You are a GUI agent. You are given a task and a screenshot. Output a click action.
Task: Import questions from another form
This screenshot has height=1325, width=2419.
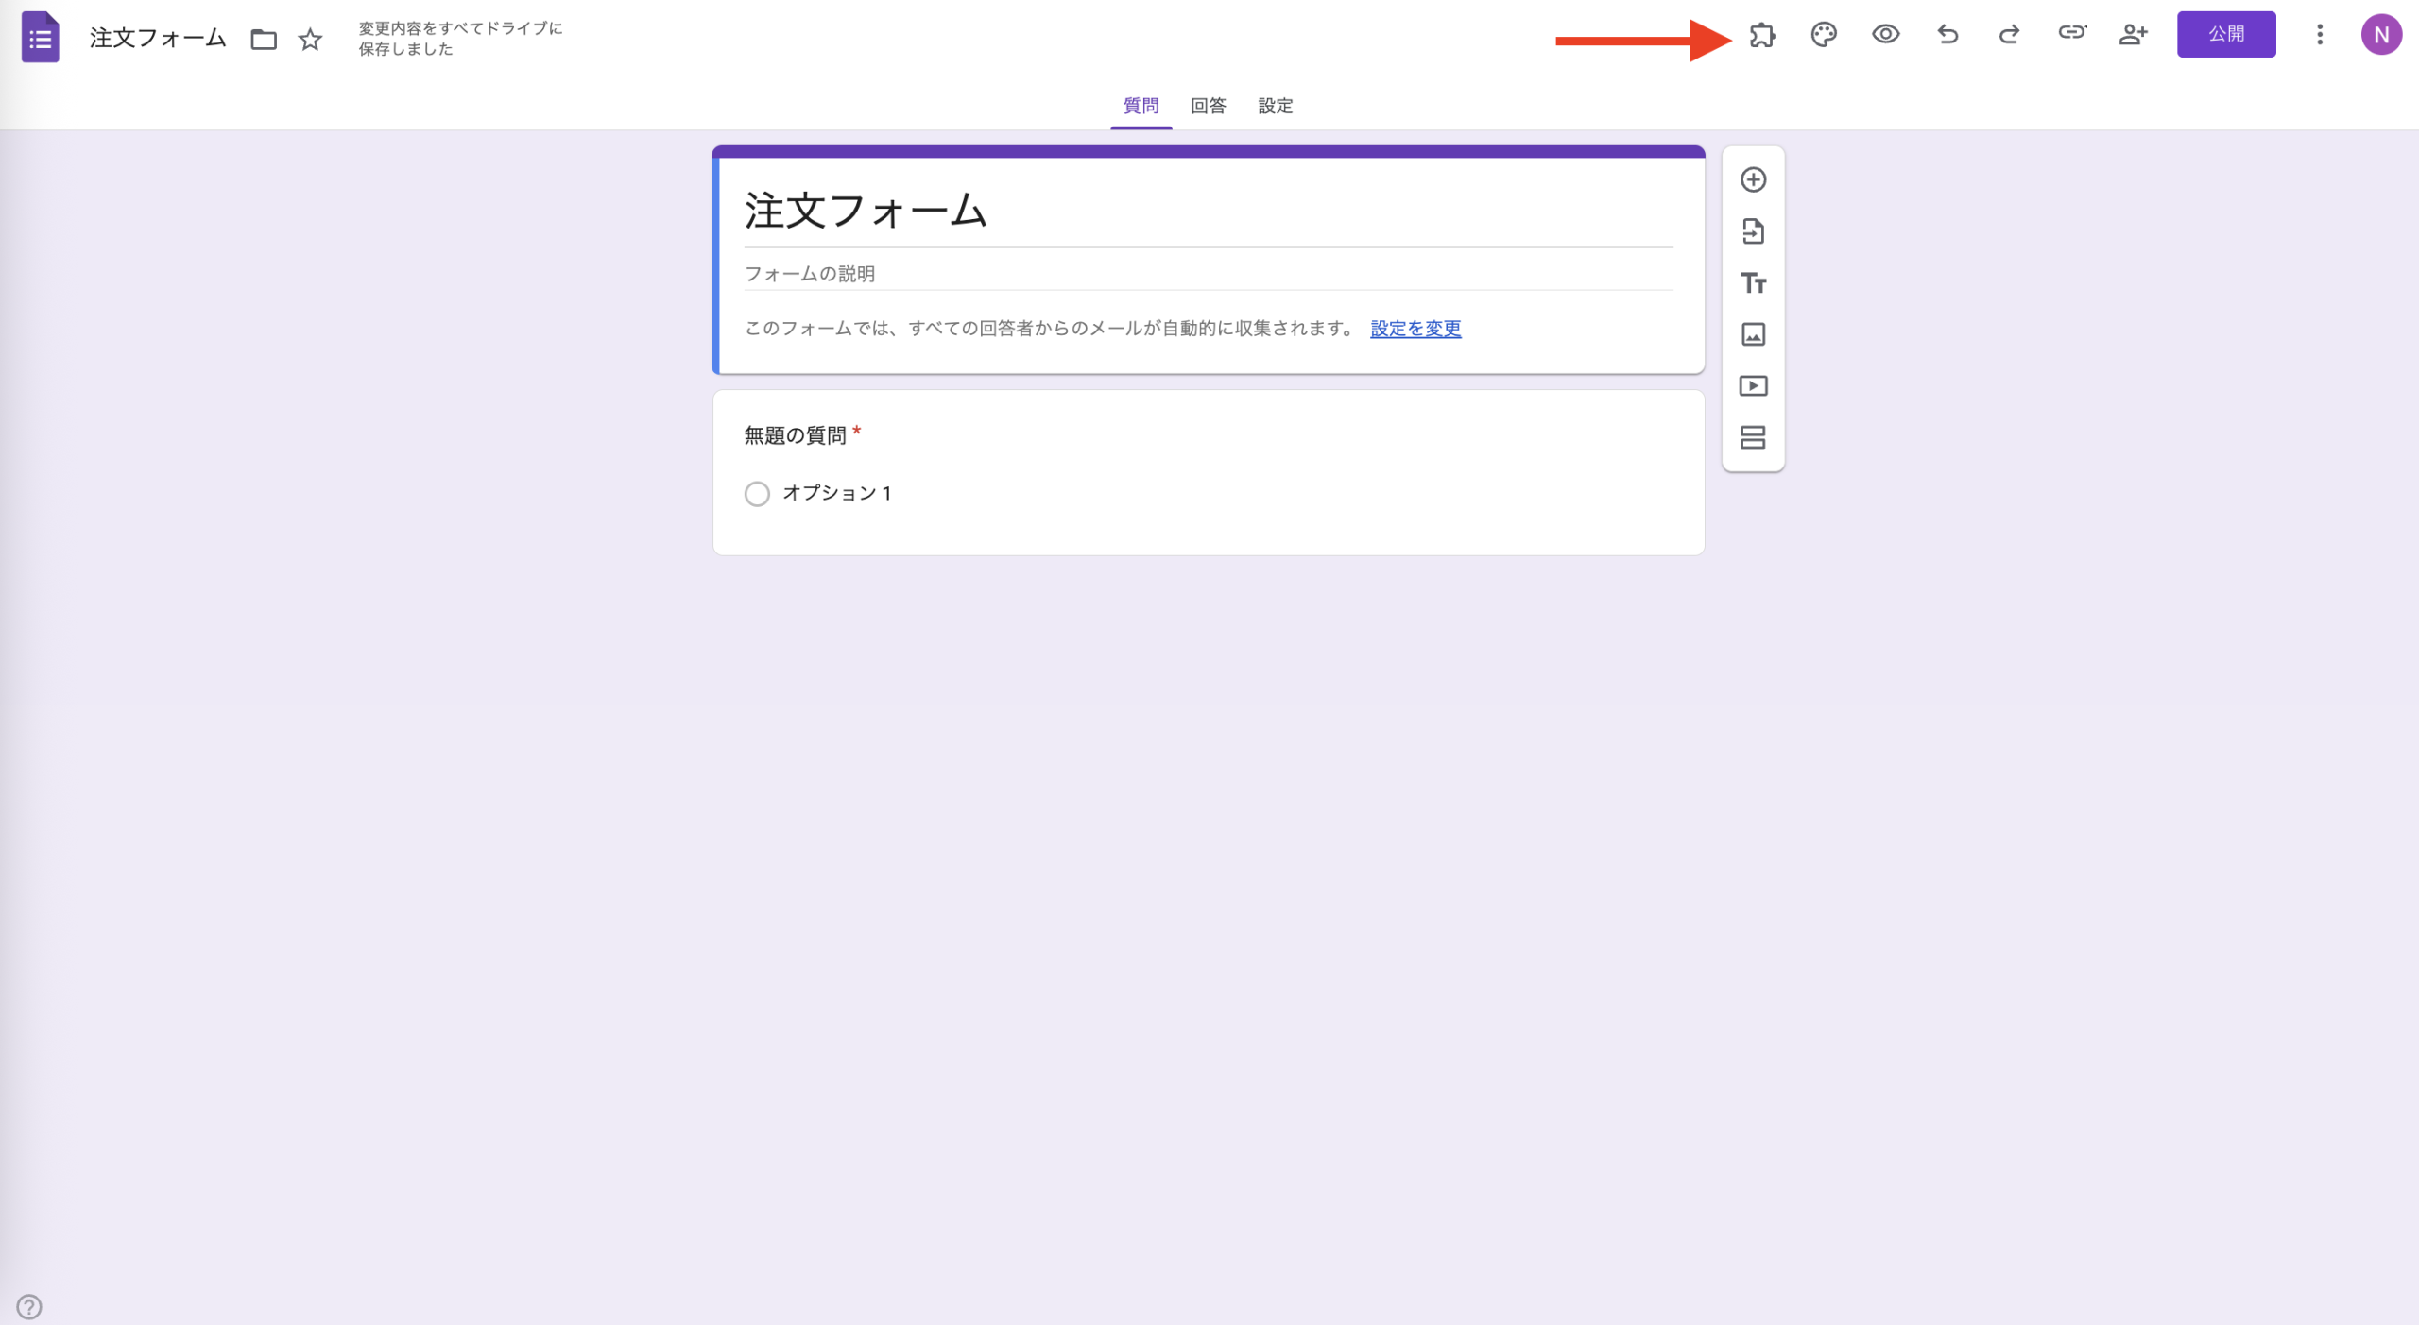point(1753,231)
